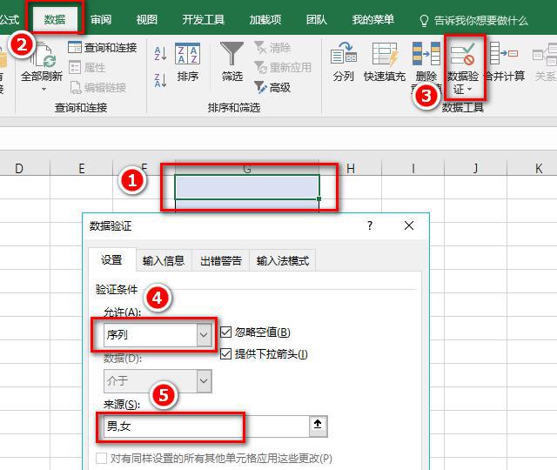Click the Refresh All (全部刷新) icon
The image size is (557, 470).
[x=43, y=56]
